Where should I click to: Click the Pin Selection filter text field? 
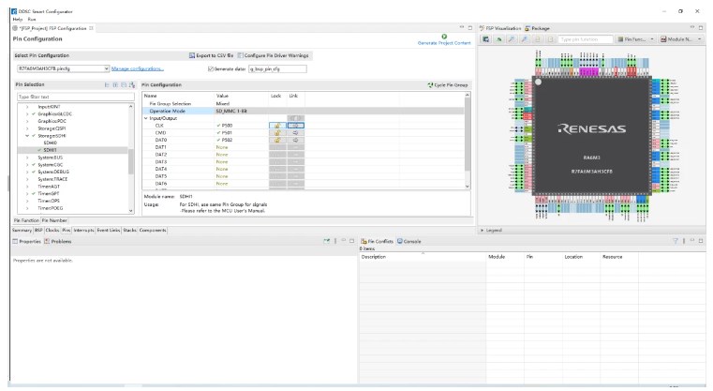76,97
